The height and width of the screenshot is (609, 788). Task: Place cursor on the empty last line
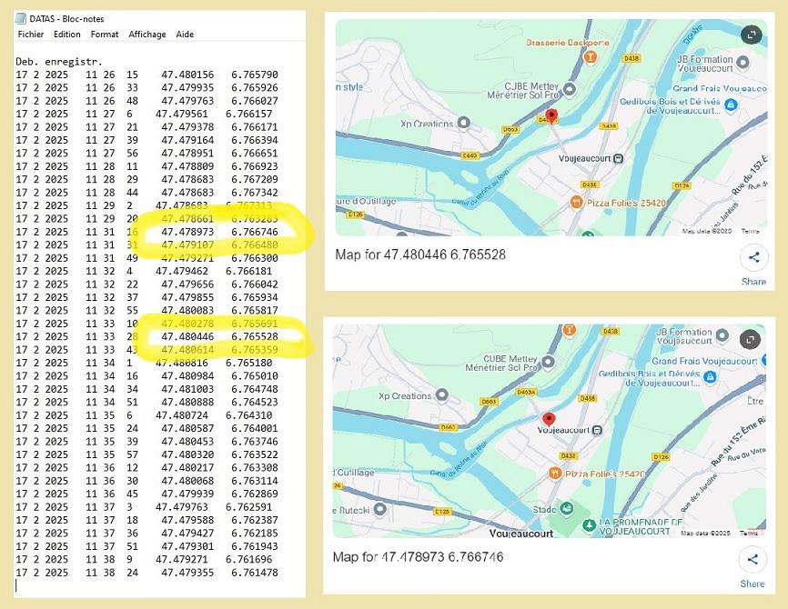tap(16, 585)
